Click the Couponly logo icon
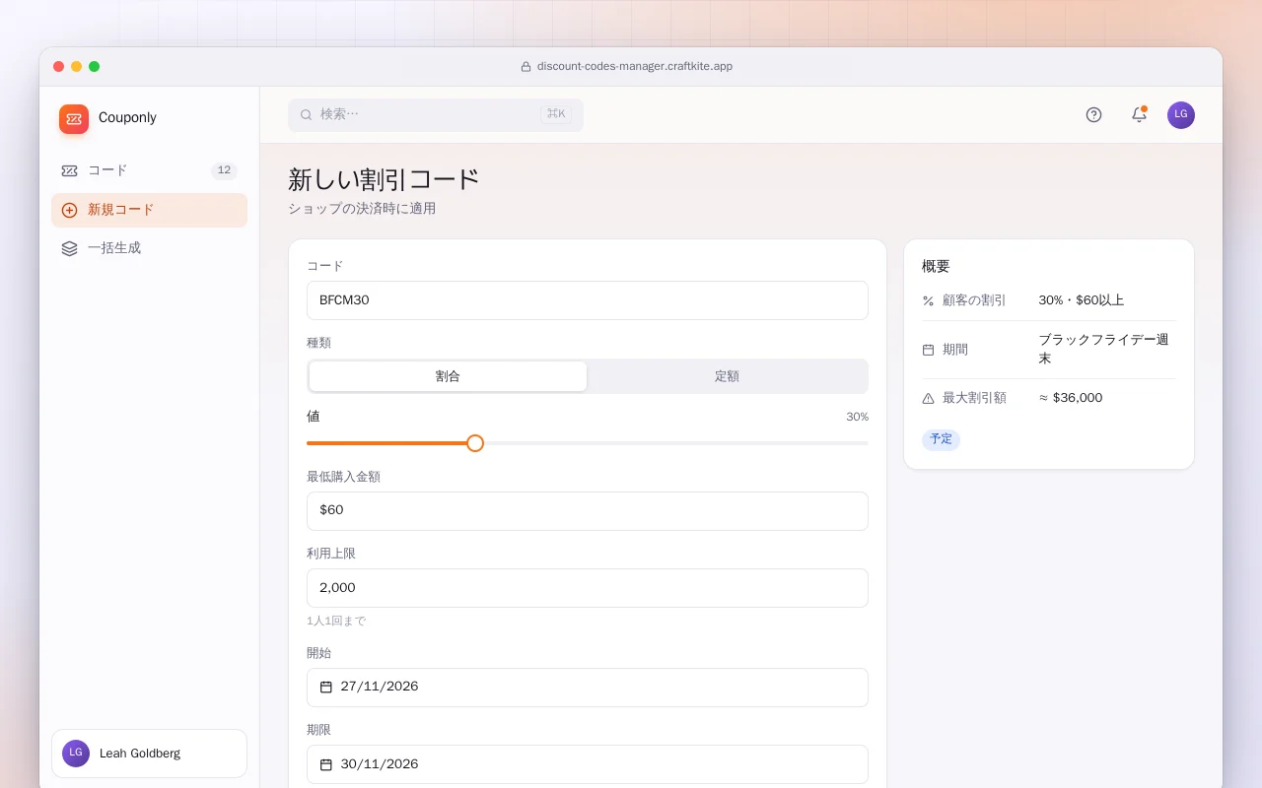This screenshot has width=1262, height=788. (74, 119)
